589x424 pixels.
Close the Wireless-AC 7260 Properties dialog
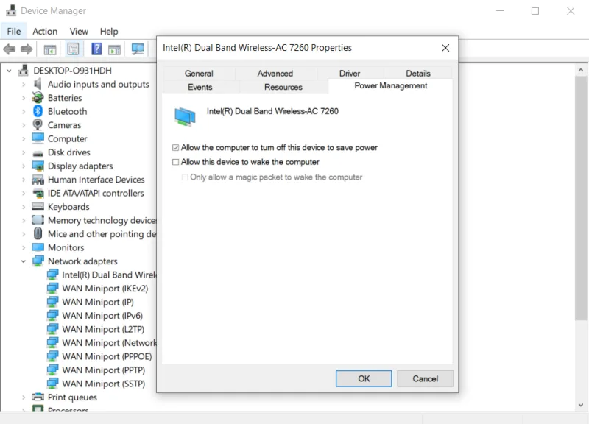[x=445, y=48]
